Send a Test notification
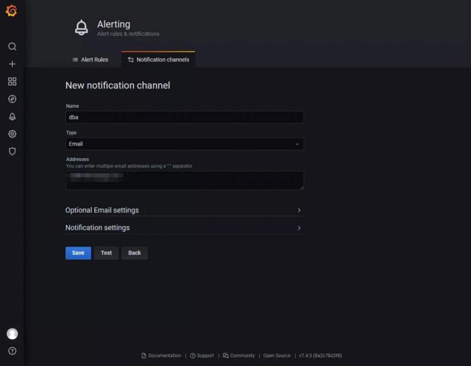471x366 pixels. 106,253
